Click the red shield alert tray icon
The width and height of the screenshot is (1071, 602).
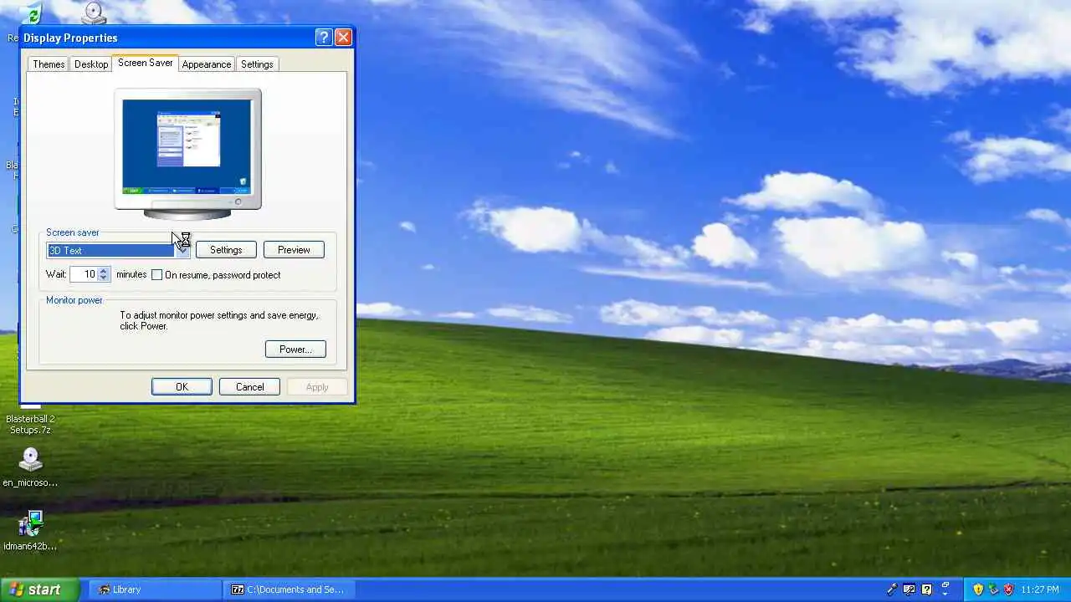pyautogui.click(x=1009, y=589)
